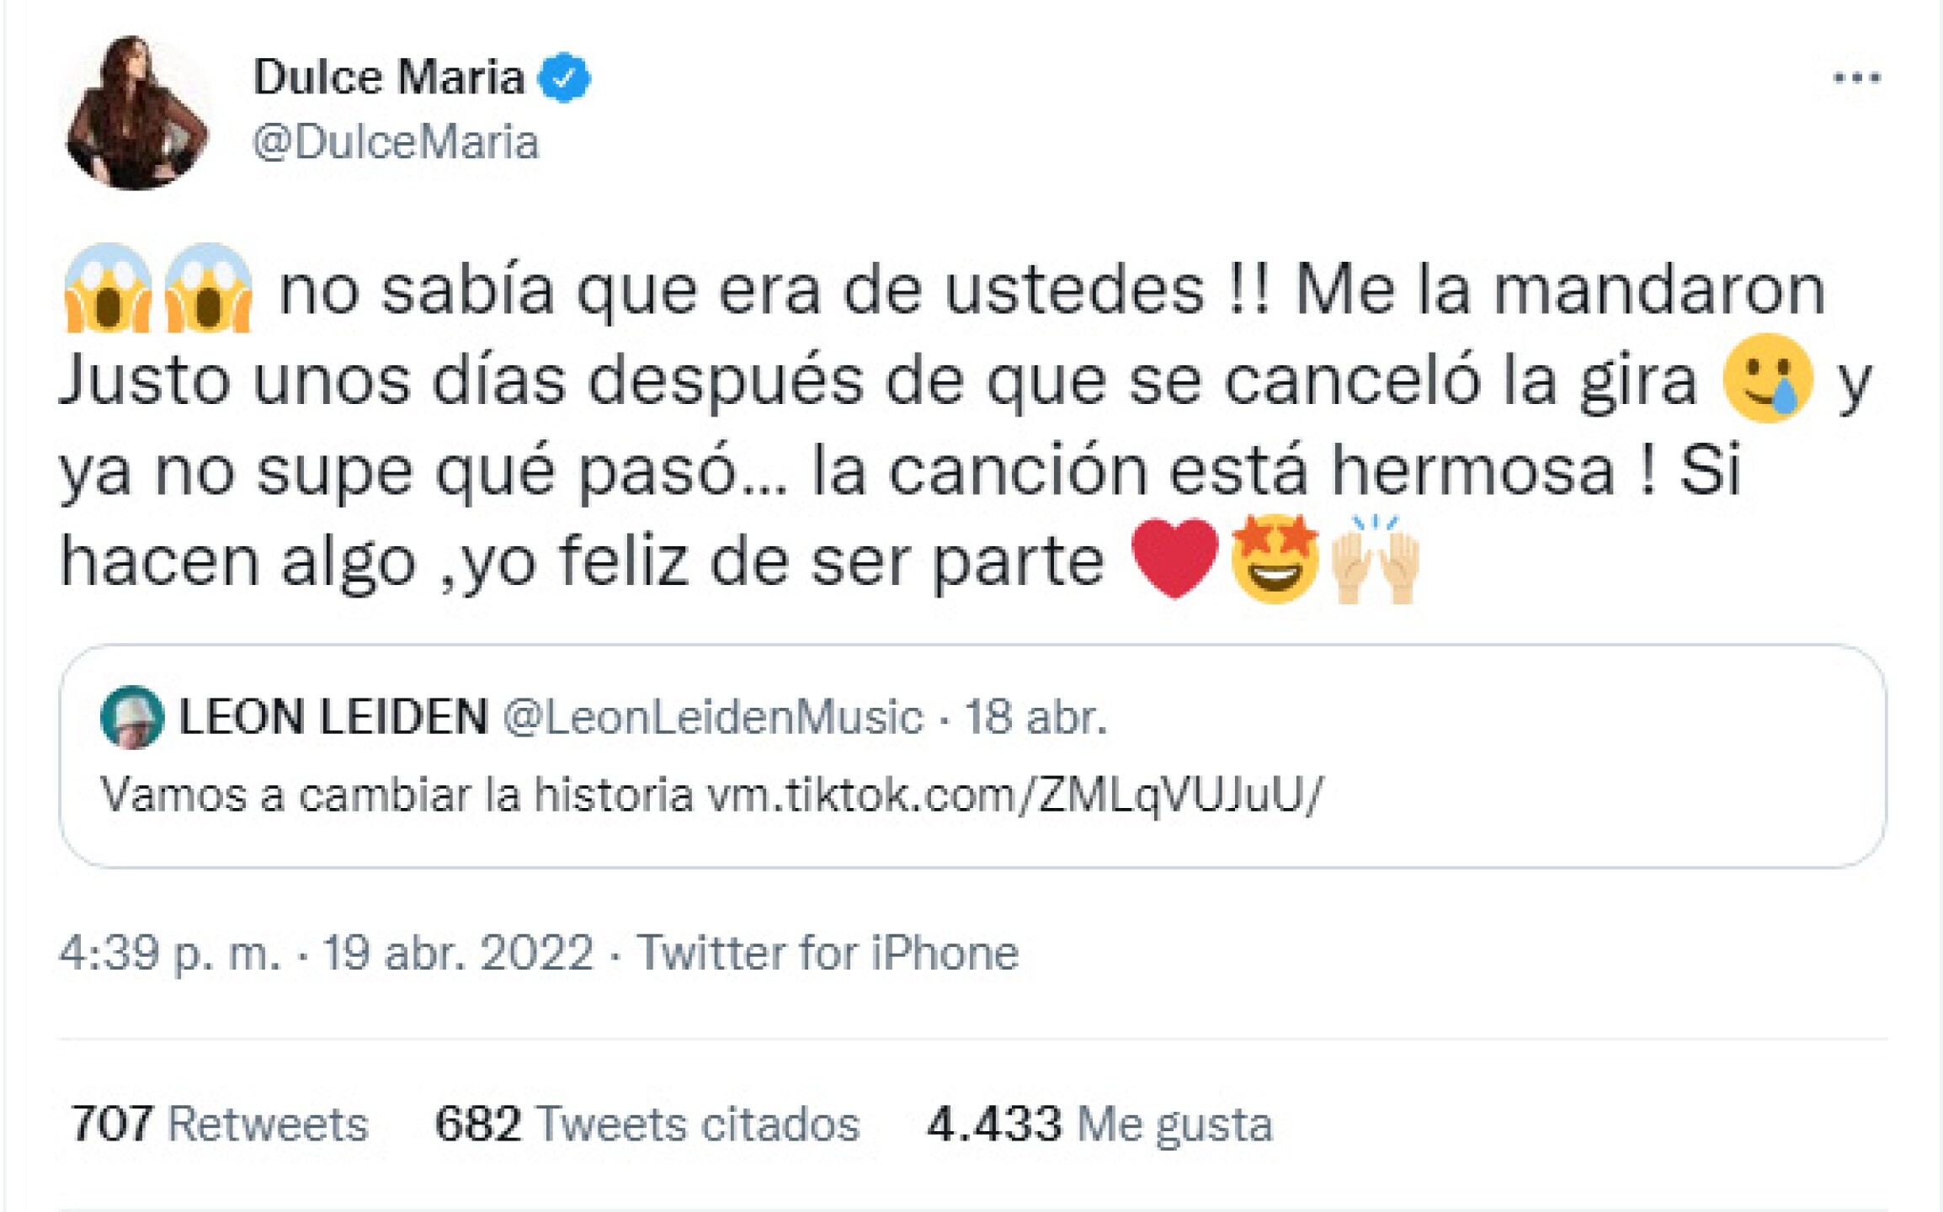Screen dimensions: 1943x1212
Task: Click the star-eyes emoji
Action: click(1275, 557)
